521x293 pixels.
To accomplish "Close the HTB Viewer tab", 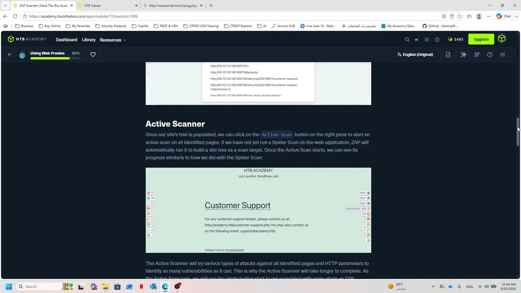I will click(x=136, y=6).
